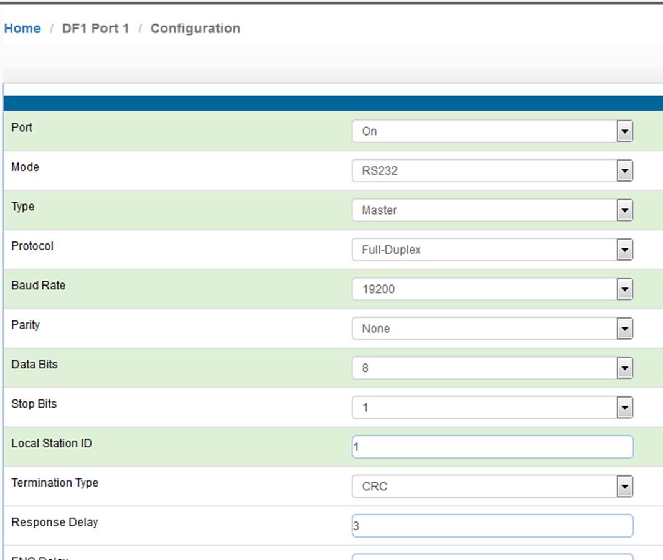
Task: Expand the Stop Bits dropdown
Action: (492, 408)
